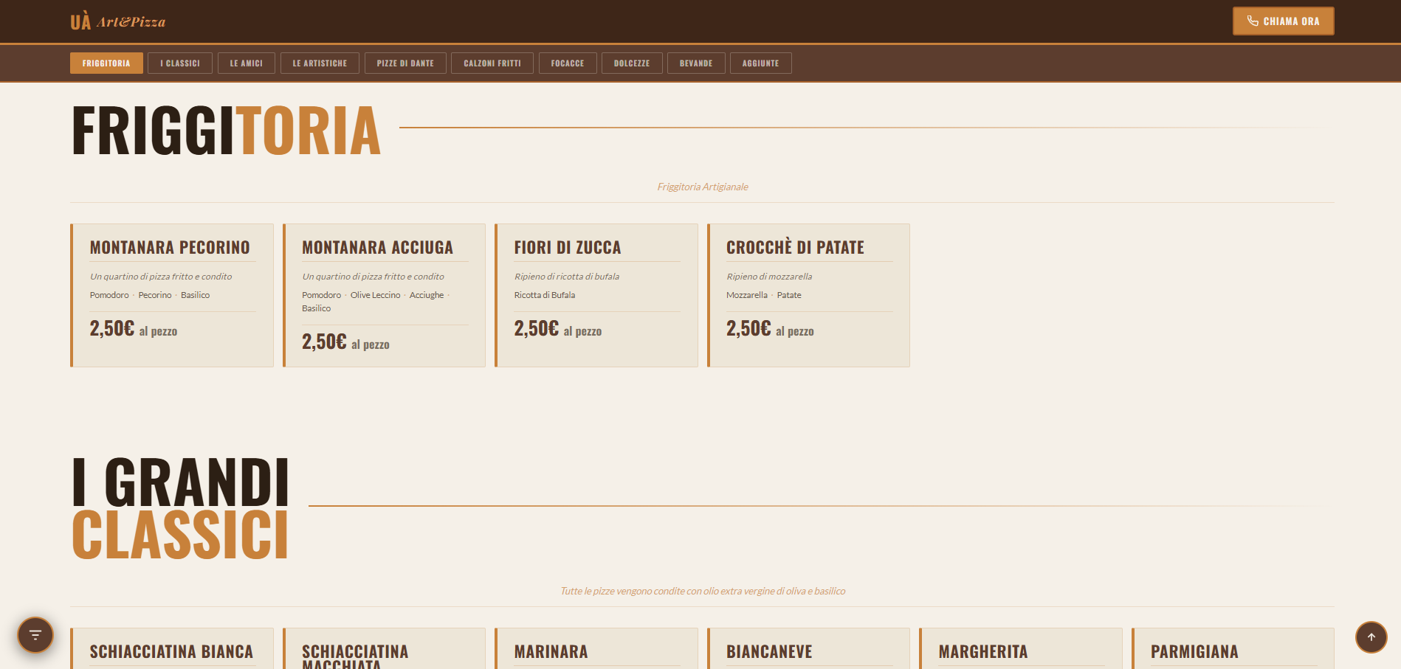The width and height of the screenshot is (1401, 669).
Task: Click the phone icon in CHIAMA ORA
Action: click(1253, 21)
